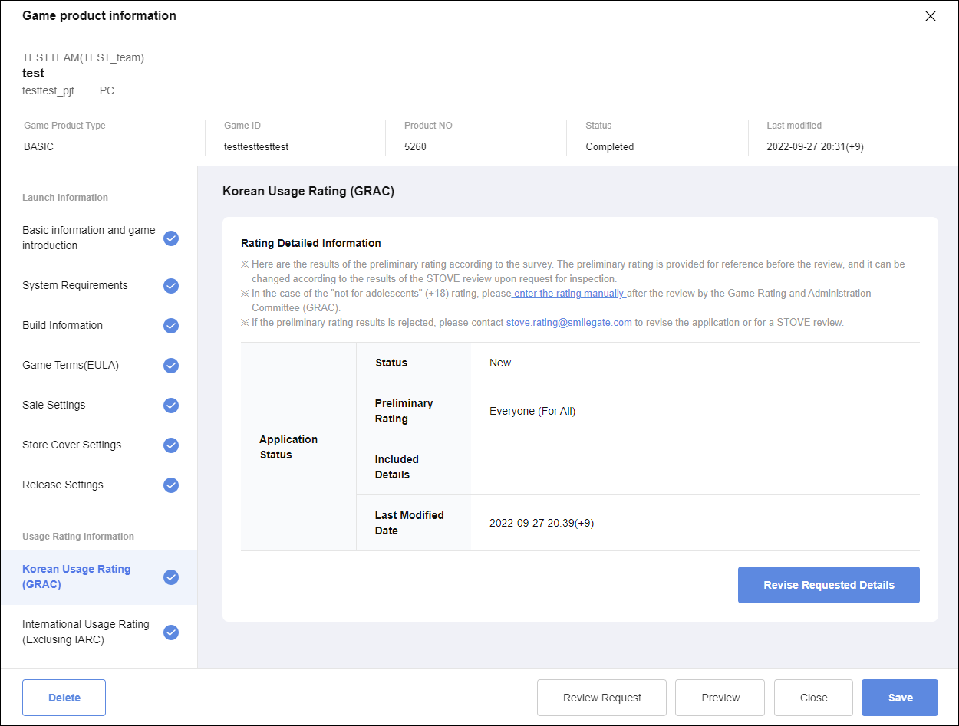The width and height of the screenshot is (959, 726).
Task: Click the testtest_pjt project name
Action: point(48,90)
